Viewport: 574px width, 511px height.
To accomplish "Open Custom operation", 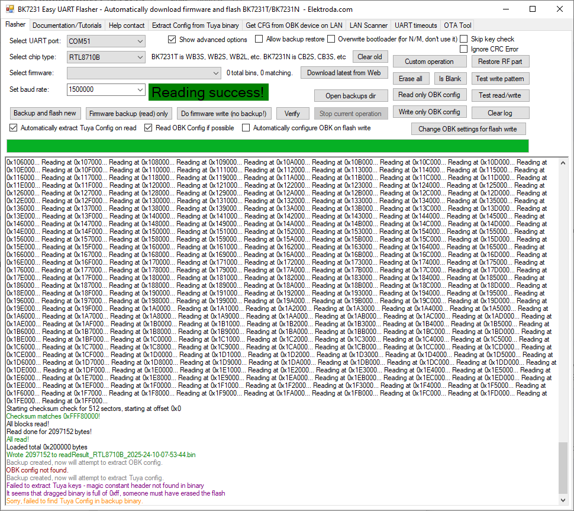I will click(429, 62).
